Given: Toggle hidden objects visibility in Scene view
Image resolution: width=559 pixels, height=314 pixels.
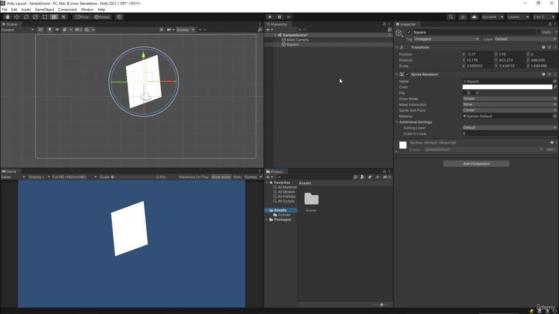Looking at the screenshot, I should click(x=78, y=30).
